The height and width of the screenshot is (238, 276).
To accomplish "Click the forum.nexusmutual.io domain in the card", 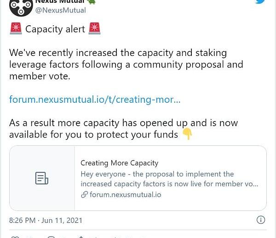I will pyautogui.click(x=126, y=194).
